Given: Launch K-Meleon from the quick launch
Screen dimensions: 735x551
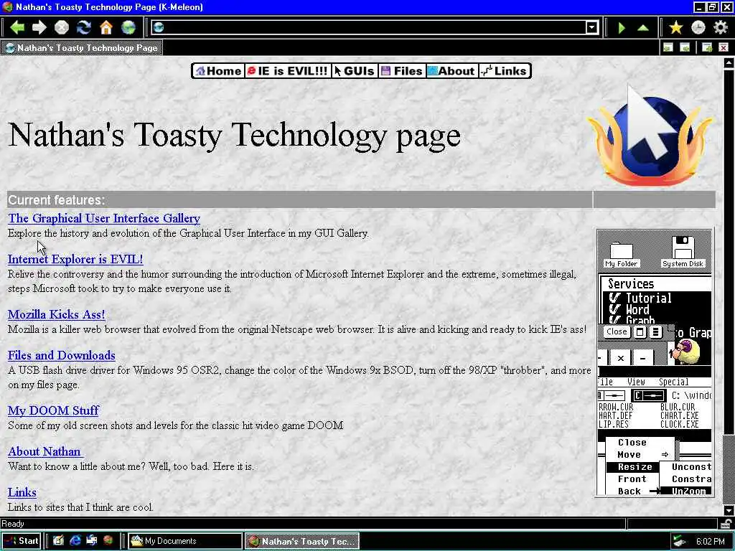Looking at the screenshot, I should (x=108, y=541).
